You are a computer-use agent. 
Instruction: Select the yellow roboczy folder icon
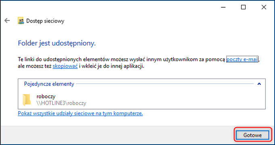coord(27,100)
